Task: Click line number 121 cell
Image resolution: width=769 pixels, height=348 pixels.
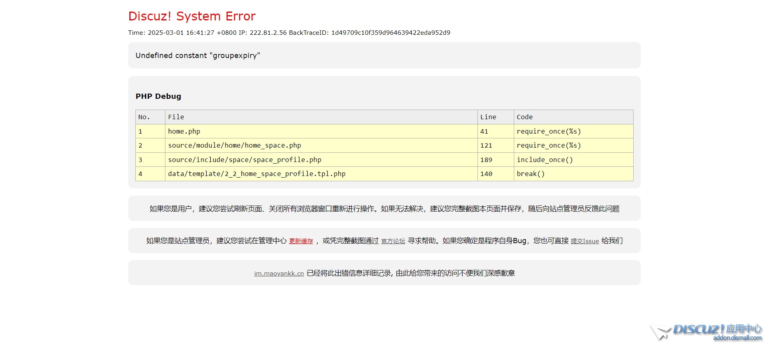Action: 496,145
